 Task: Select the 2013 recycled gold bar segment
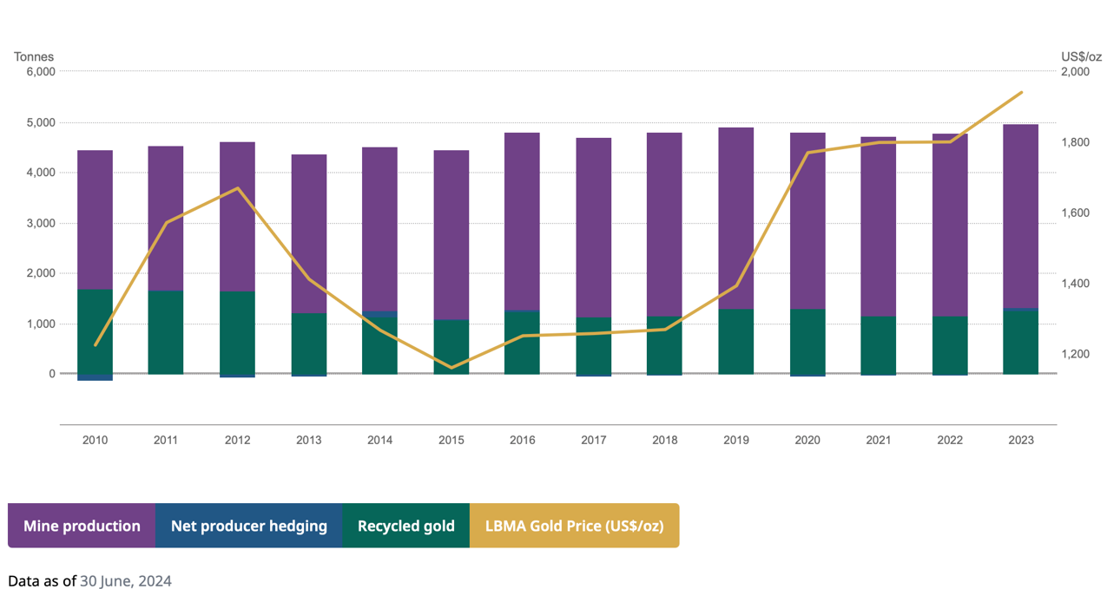point(308,344)
